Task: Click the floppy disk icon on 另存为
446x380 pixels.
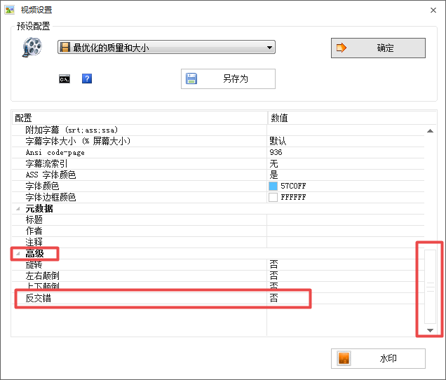Action: coord(191,79)
